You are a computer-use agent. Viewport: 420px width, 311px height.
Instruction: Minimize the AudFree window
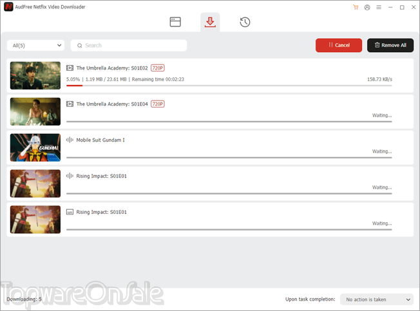390,7
